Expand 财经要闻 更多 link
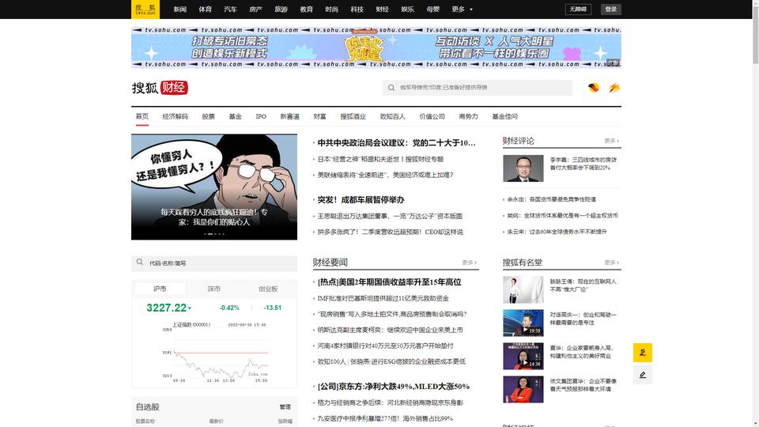 click(x=469, y=263)
